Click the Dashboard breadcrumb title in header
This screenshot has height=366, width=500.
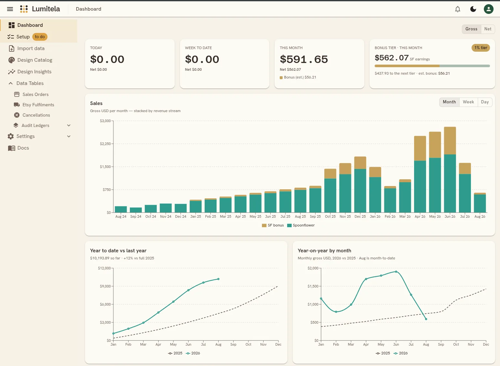tap(89, 9)
